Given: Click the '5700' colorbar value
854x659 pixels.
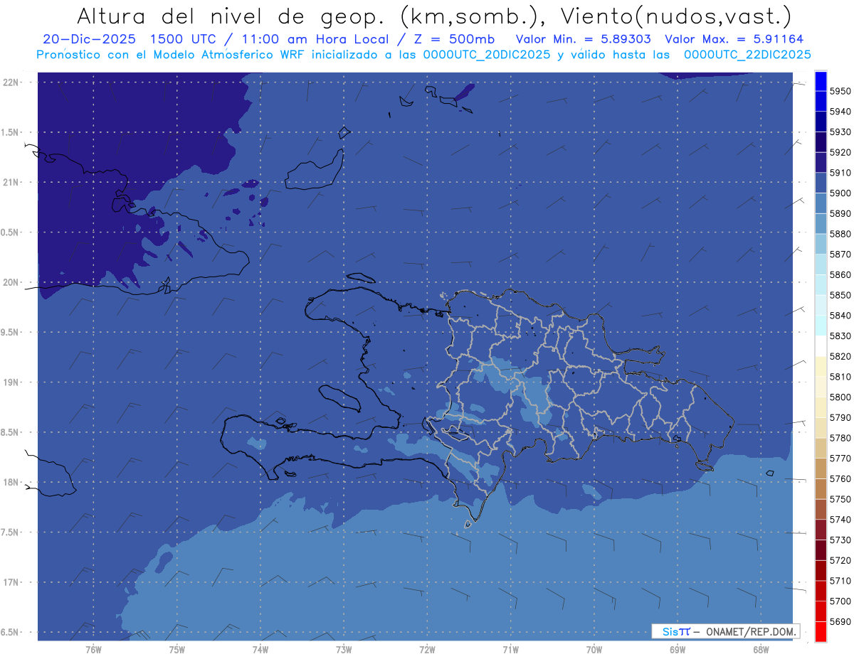Looking at the screenshot, I should pos(840,601).
